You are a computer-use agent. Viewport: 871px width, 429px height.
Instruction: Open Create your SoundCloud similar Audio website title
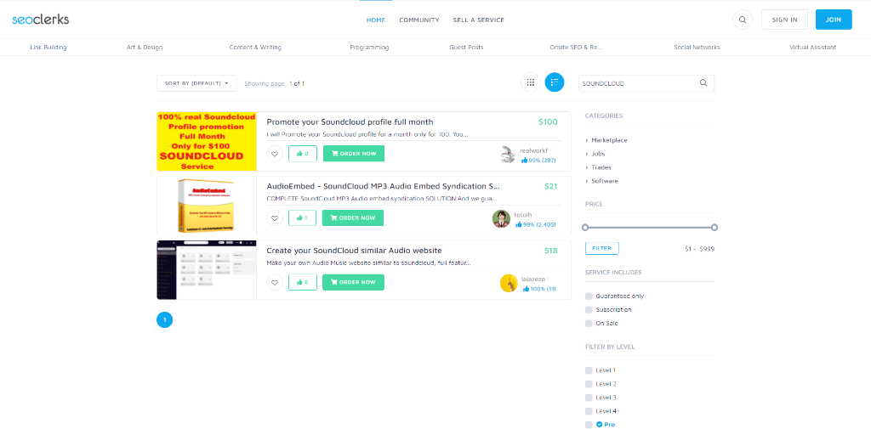pyautogui.click(x=355, y=251)
